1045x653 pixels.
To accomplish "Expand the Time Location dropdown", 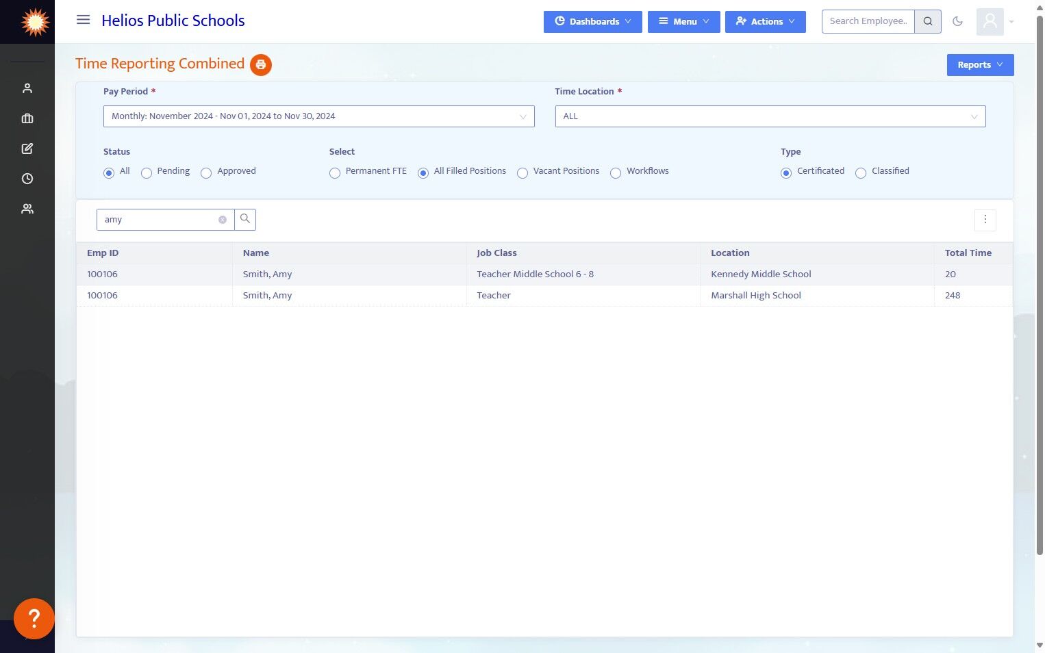I will click(770, 116).
